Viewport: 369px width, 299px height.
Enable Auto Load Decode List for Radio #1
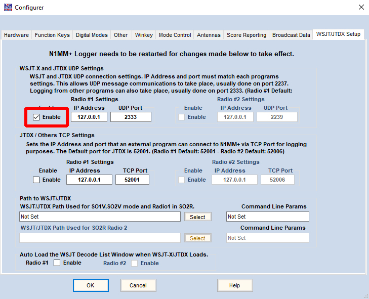pos(57,263)
